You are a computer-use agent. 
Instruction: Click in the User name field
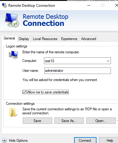[x=77, y=71]
